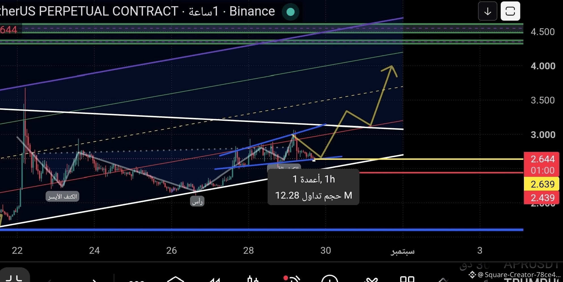
Task: Tap the down-arrow button at top right
Action: (487, 11)
